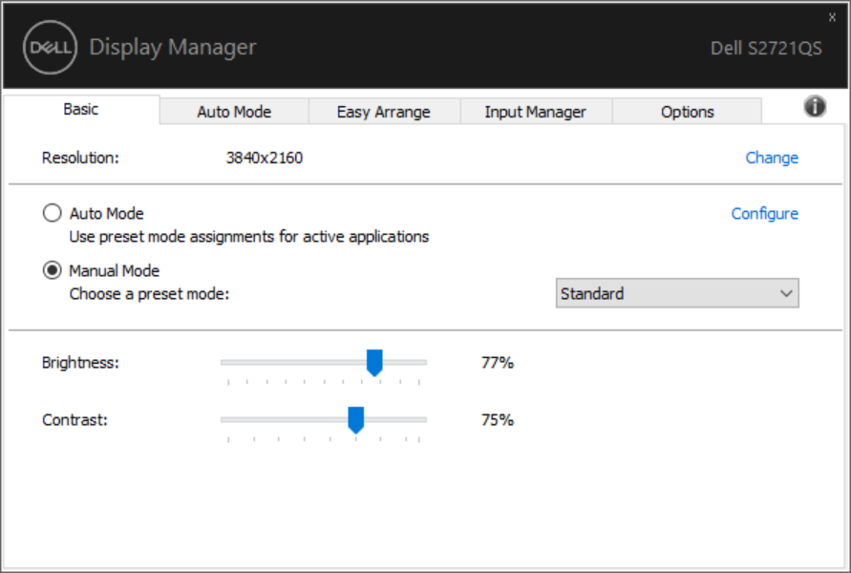Screen dimensions: 851x573
Task: Click the Dell S2721QS monitor name
Action: (x=766, y=48)
